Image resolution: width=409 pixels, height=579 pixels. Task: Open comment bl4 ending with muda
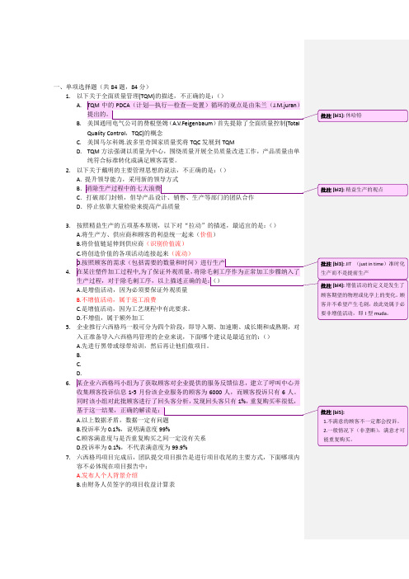click(363, 299)
